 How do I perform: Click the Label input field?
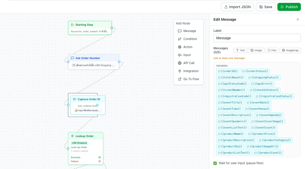pos(257,38)
